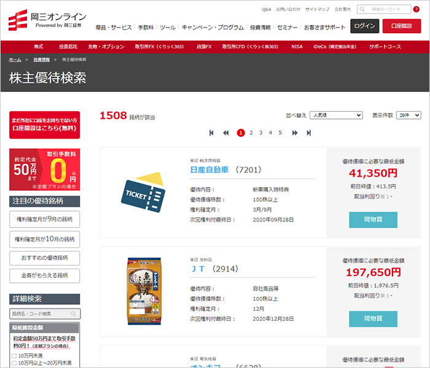Open キャンペーン・プログラム menu
The height and width of the screenshot is (368, 430).
pyautogui.click(x=213, y=28)
